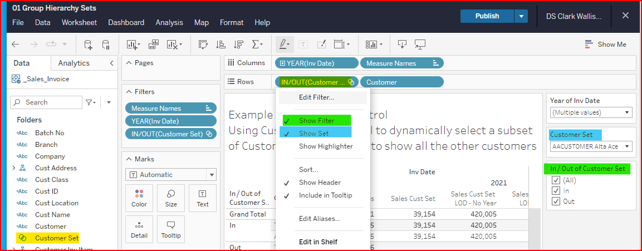Uncheck the (All) checkbox in set filter
This screenshot has height=251, width=642.
pos(556,180)
